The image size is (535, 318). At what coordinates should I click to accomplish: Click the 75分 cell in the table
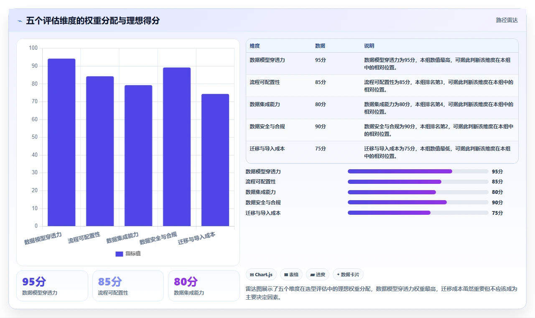coord(321,149)
